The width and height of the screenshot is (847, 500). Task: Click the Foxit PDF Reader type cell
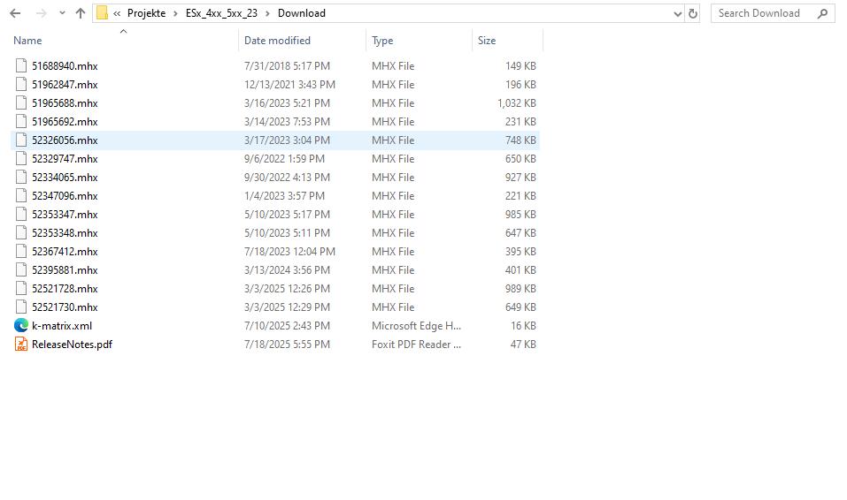(416, 345)
